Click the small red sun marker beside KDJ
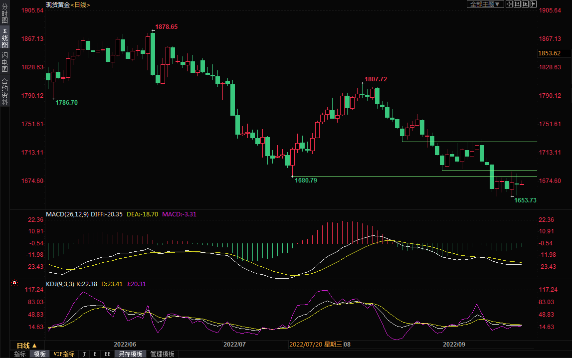 pos(14,283)
